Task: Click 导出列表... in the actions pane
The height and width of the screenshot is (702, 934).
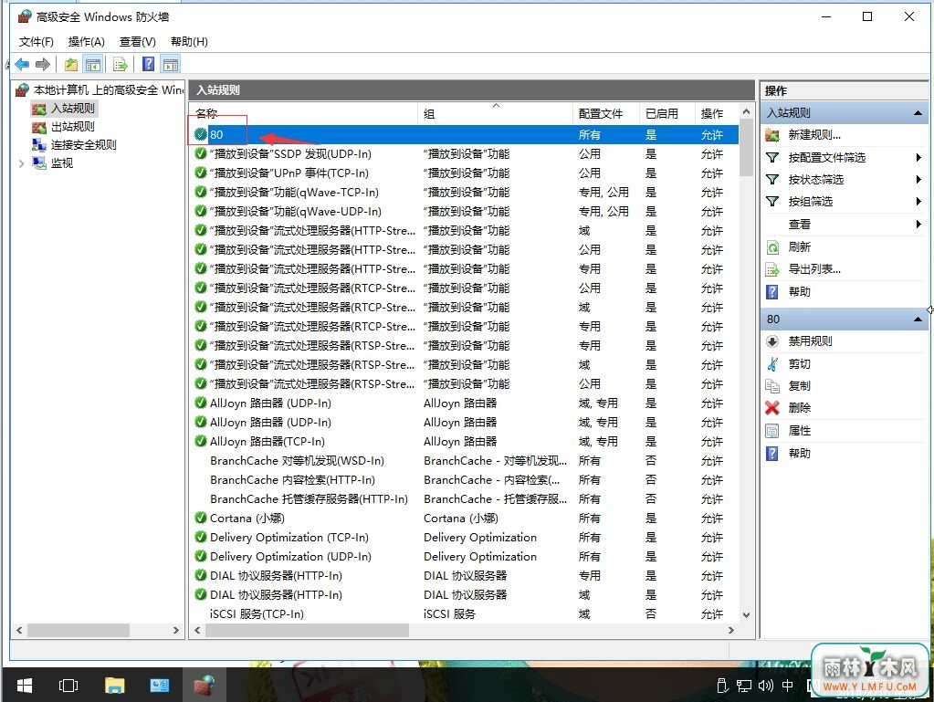Action: (814, 269)
